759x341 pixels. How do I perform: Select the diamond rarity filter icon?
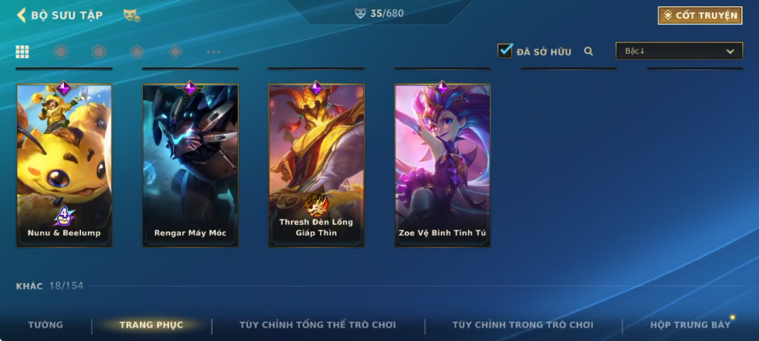tap(175, 52)
